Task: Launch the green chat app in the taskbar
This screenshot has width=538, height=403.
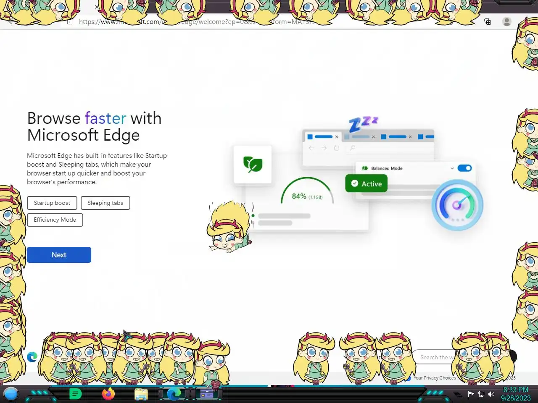Action: [x=75, y=394]
